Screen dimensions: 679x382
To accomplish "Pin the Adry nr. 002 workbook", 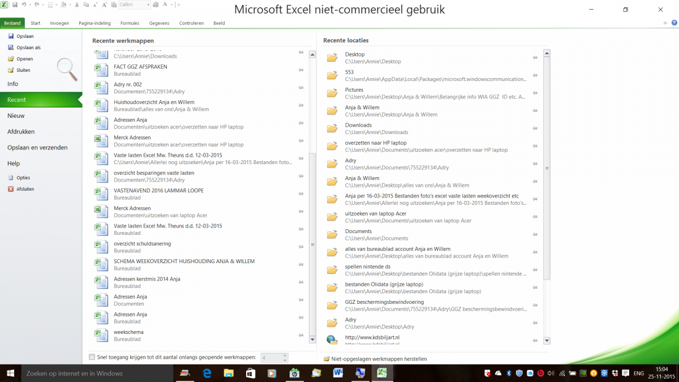I will (x=301, y=88).
